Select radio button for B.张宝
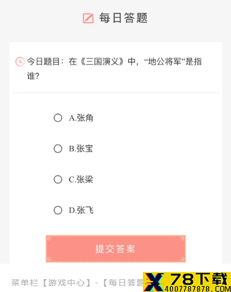 [58, 149]
